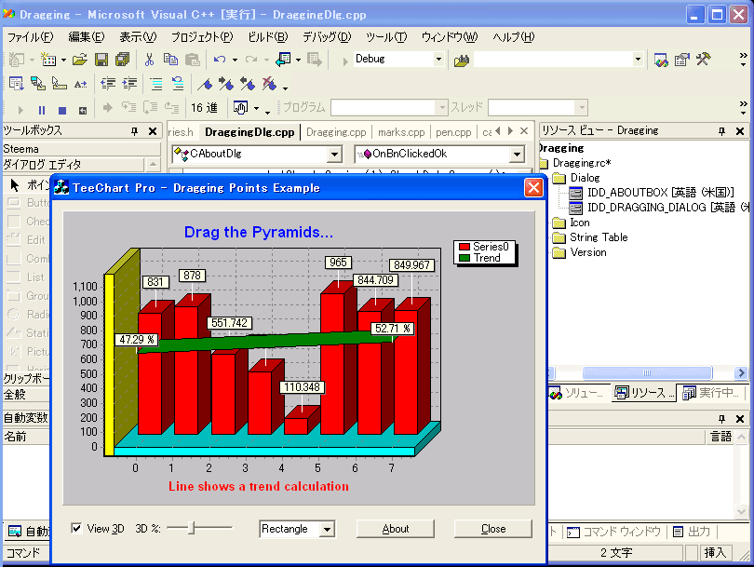Click the Comment Out Selection icon
This screenshot has height=567, width=754.
point(156,84)
